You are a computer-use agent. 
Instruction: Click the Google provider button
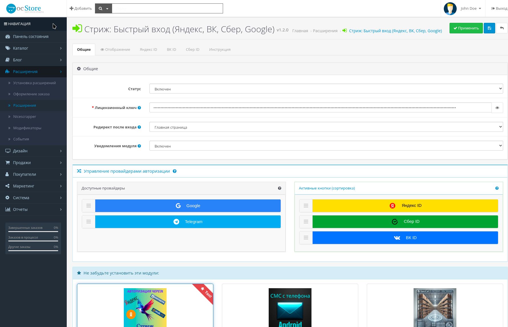pyautogui.click(x=188, y=206)
